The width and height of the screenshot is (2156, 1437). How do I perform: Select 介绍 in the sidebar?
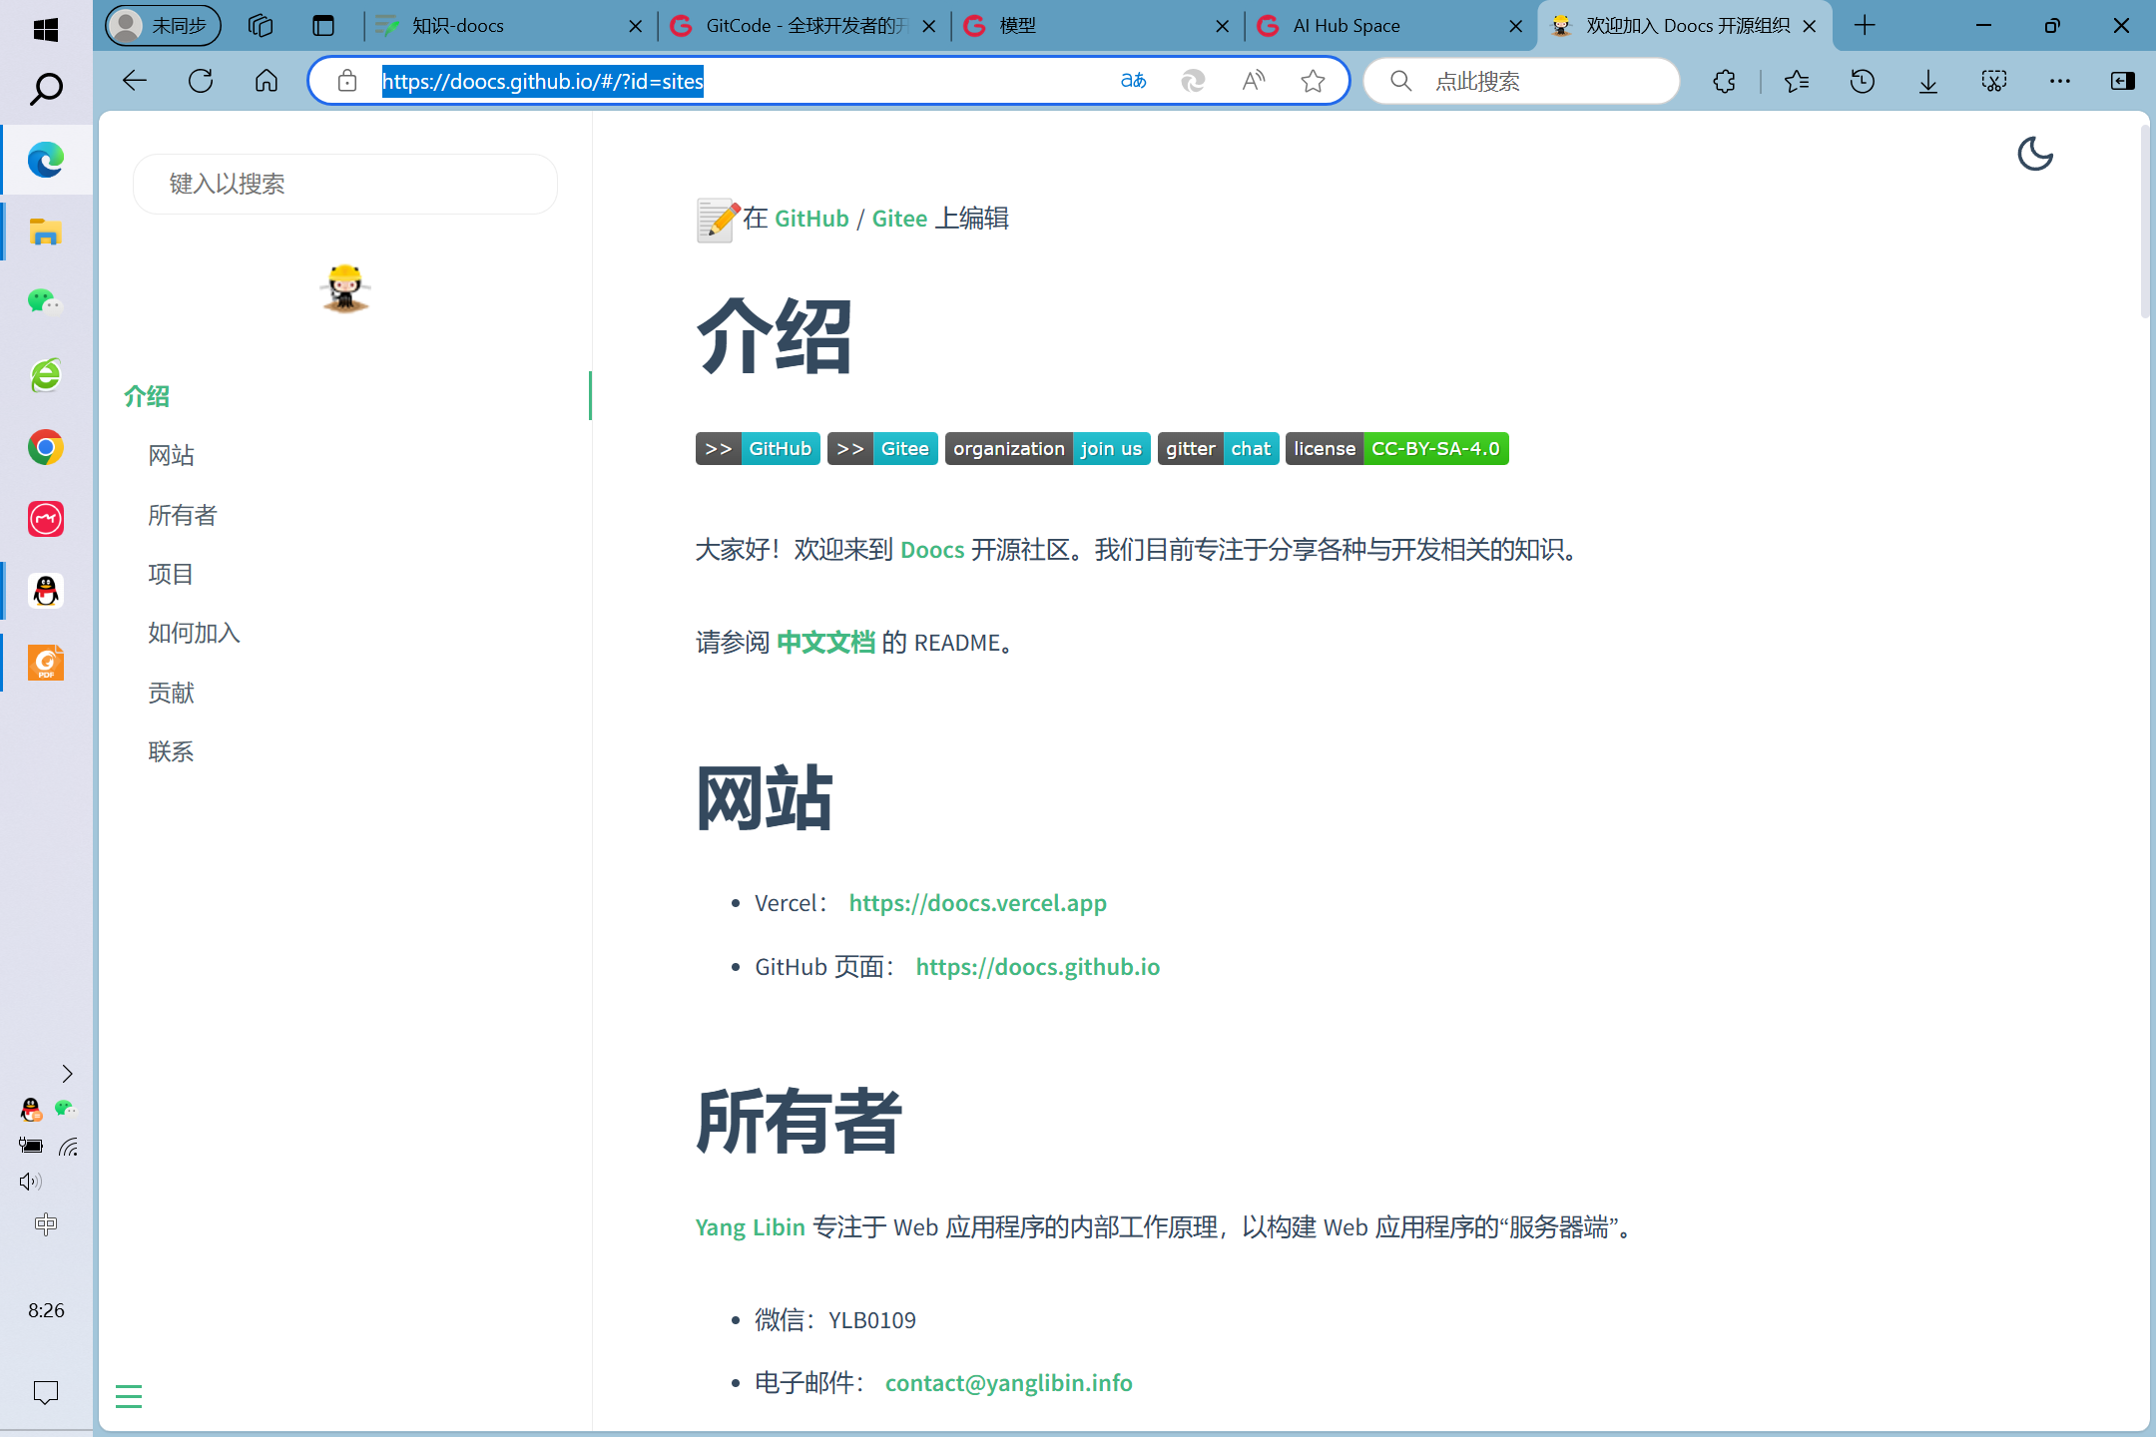pos(147,396)
